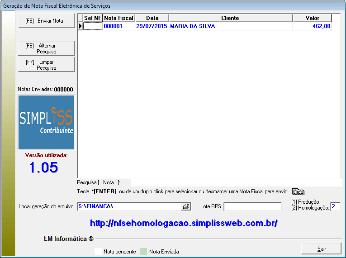Click the Local geração do arquivo path field
This screenshot has height=258, width=346.
pyautogui.click(x=128, y=206)
